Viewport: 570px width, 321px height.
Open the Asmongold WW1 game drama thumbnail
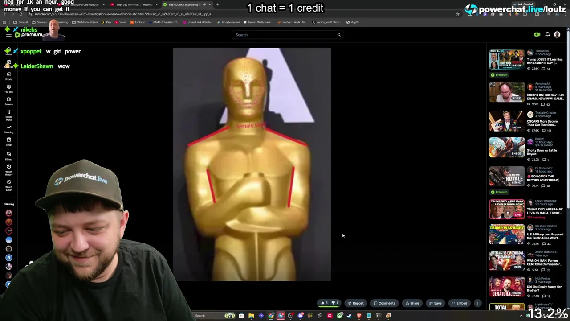(507, 92)
